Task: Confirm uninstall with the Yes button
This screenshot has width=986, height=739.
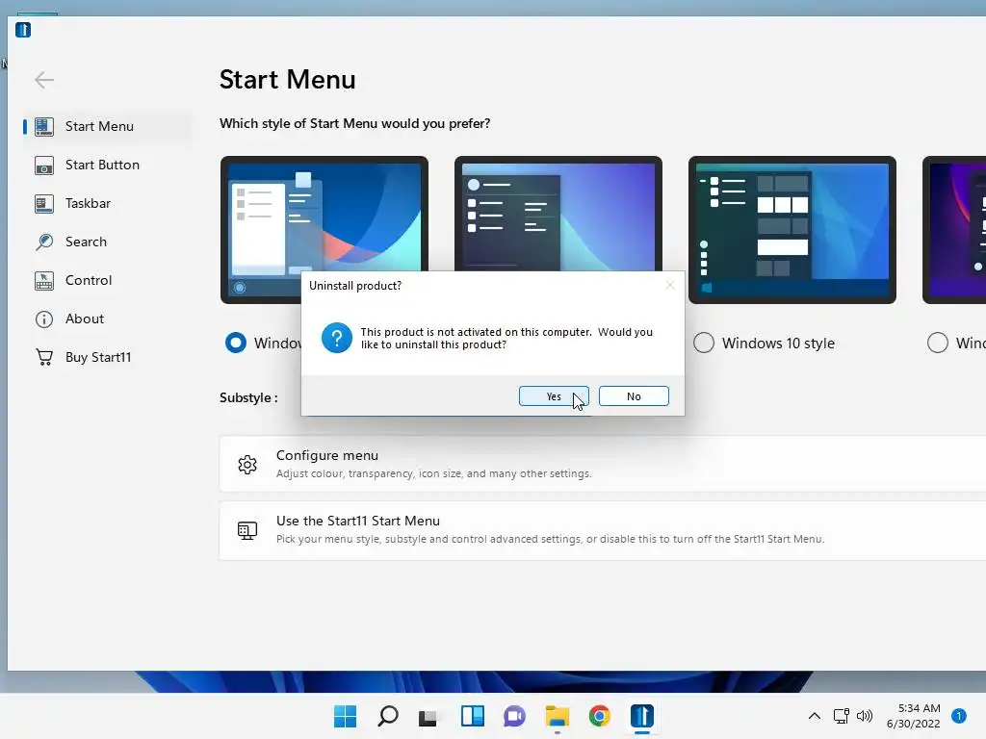Action: click(554, 396)
